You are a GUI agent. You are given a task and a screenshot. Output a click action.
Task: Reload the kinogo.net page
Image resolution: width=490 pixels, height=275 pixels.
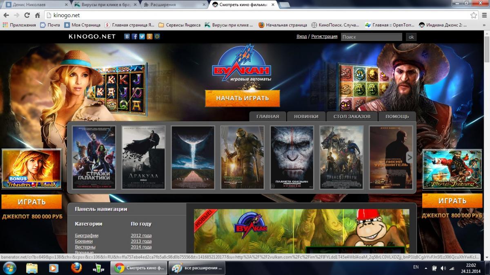point(27,15)
